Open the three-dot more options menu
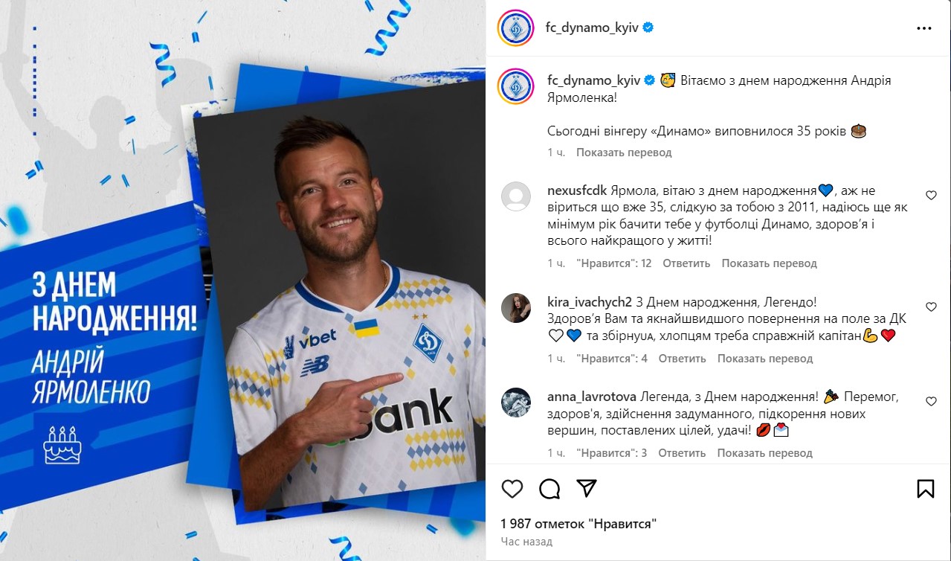This screenshot has width=951, height=561. coord(924,28)
